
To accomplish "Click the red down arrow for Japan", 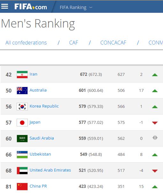I will pyautogui.click(x=155, y=123).
